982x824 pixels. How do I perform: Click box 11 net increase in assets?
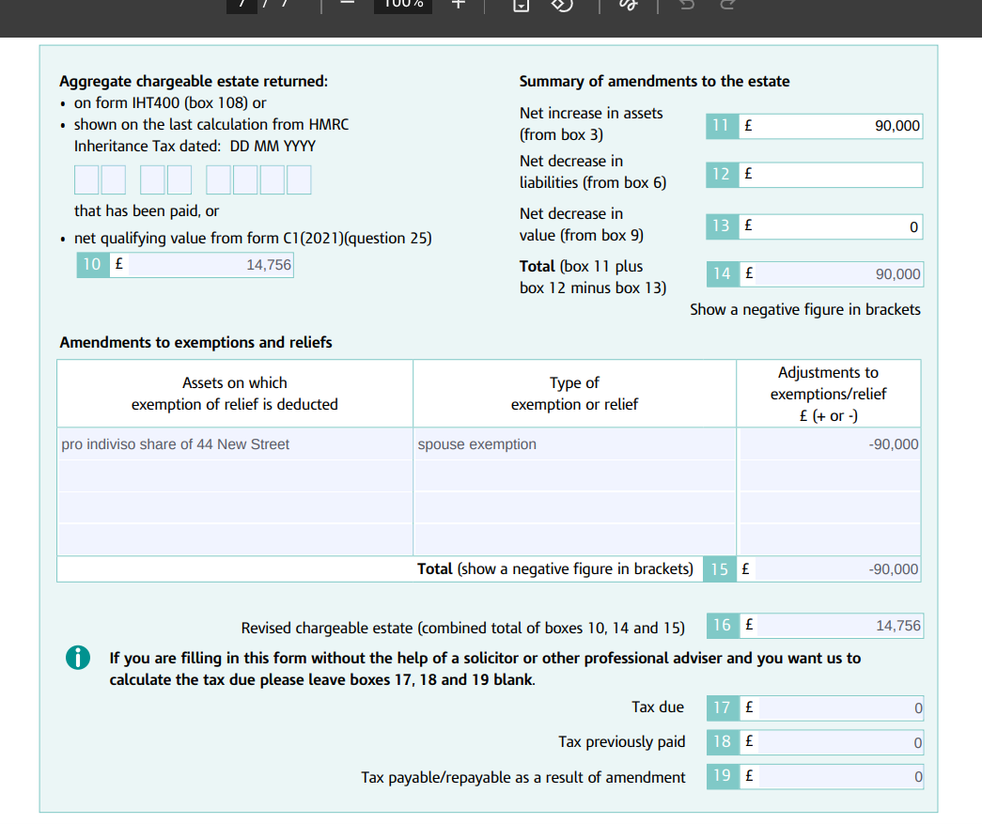829,126
